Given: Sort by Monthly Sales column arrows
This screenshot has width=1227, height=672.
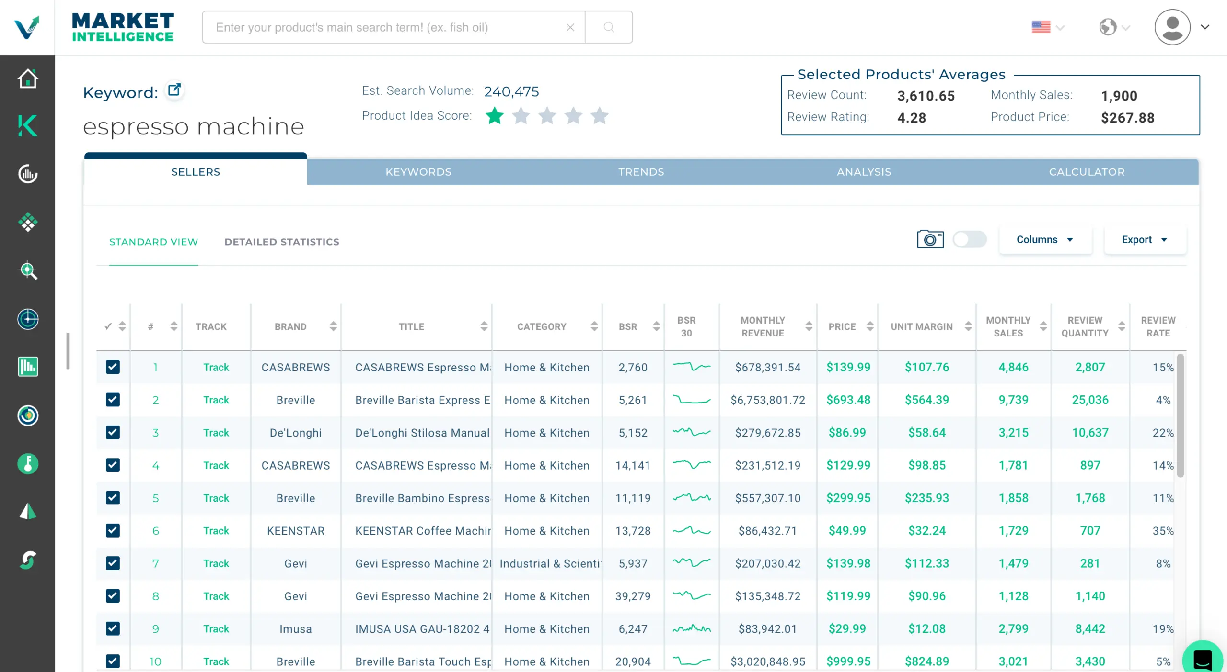Looking at the screenshot, I should 1043,326.
